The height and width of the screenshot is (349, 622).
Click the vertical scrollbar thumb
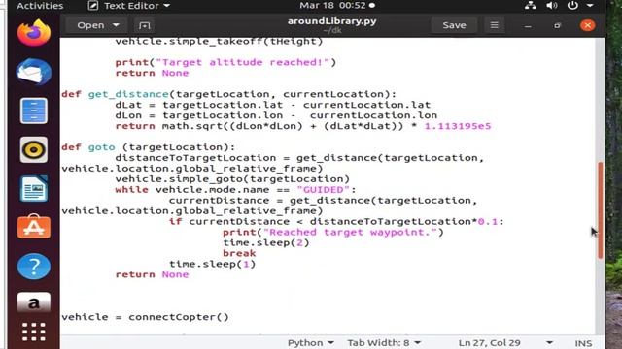pyautogui.click(x=601, y=210)
